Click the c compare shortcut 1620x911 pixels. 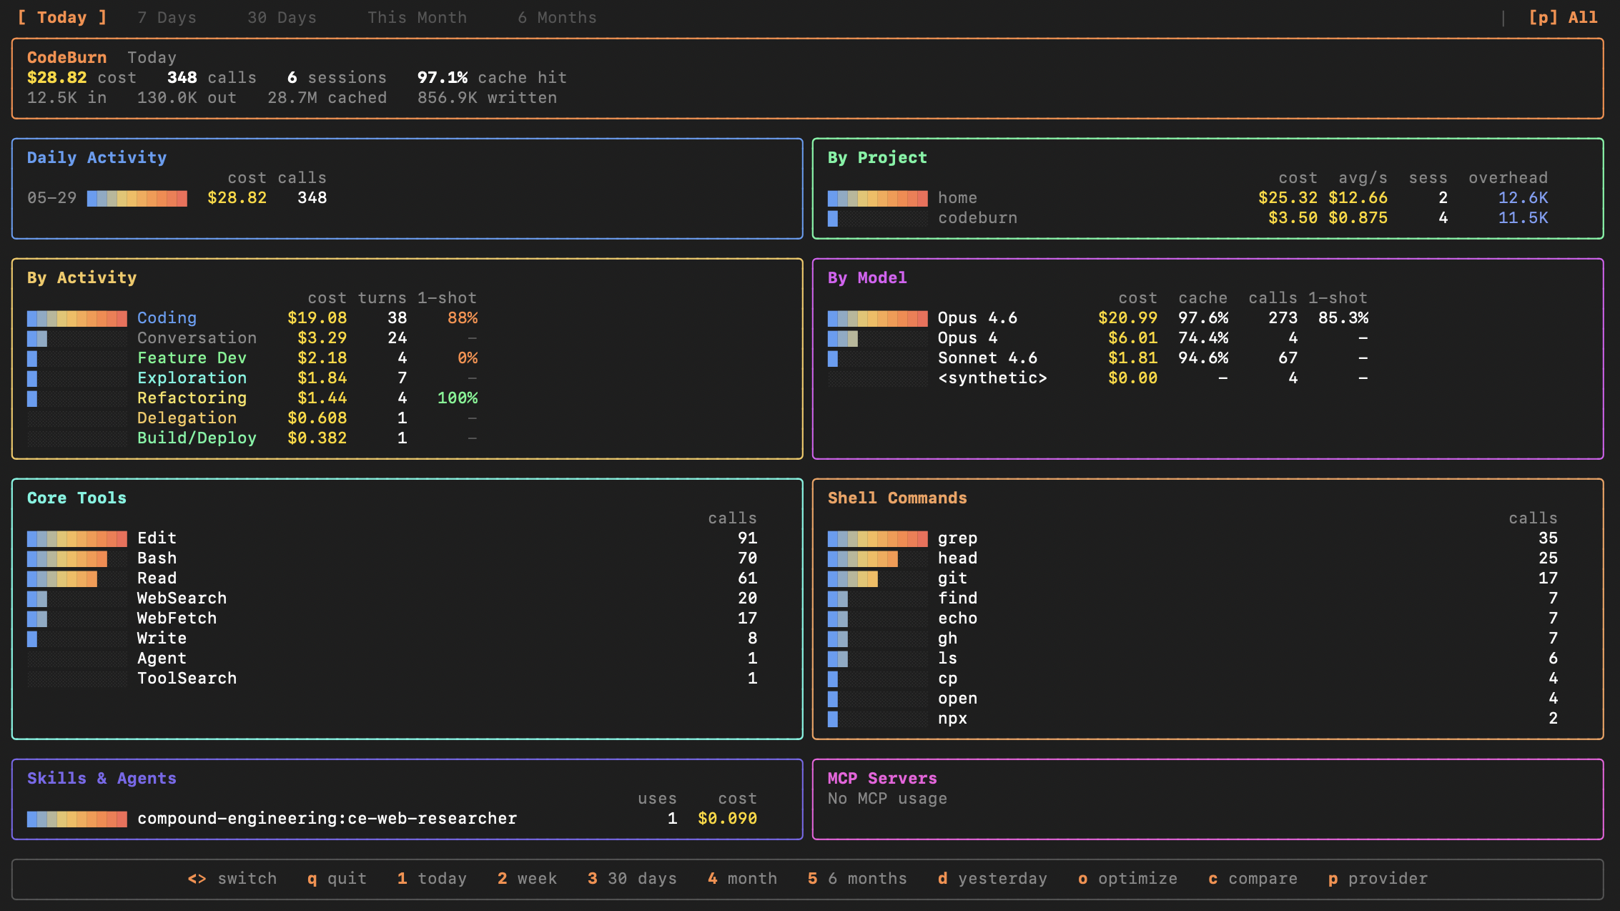click(x=1253, y=878)
